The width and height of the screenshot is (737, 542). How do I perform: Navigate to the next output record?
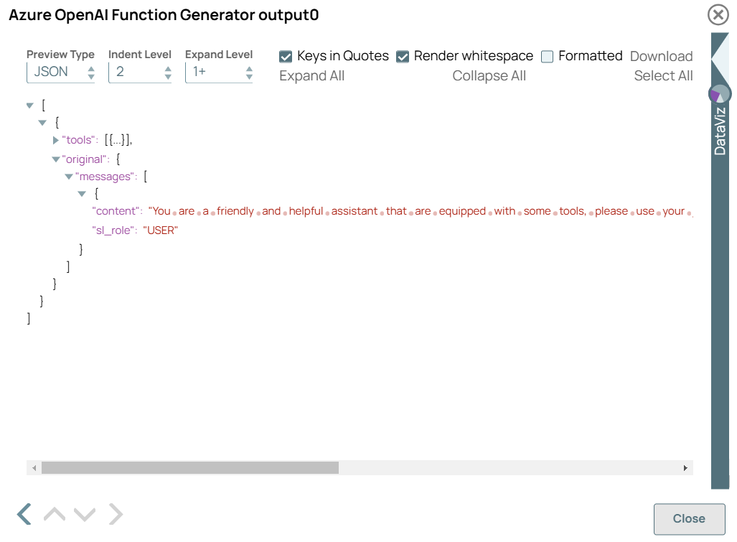[x=116, y=514]
